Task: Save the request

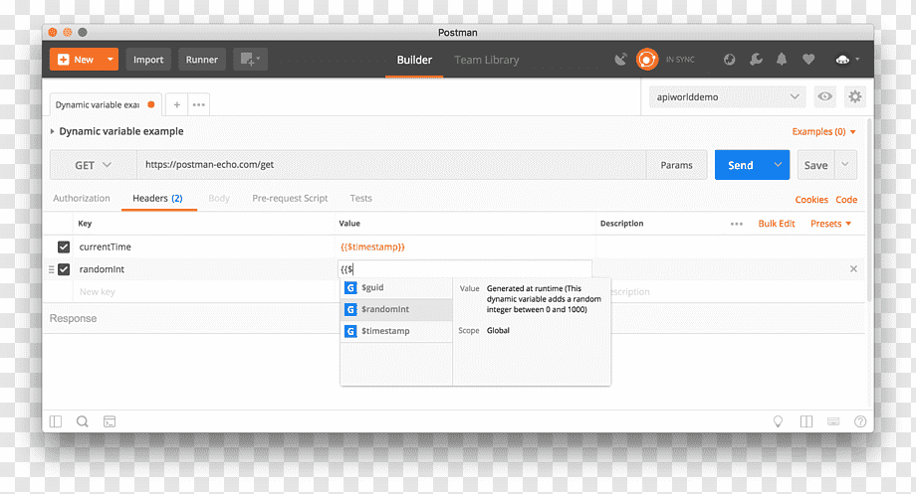Action: tap(815, 165)
